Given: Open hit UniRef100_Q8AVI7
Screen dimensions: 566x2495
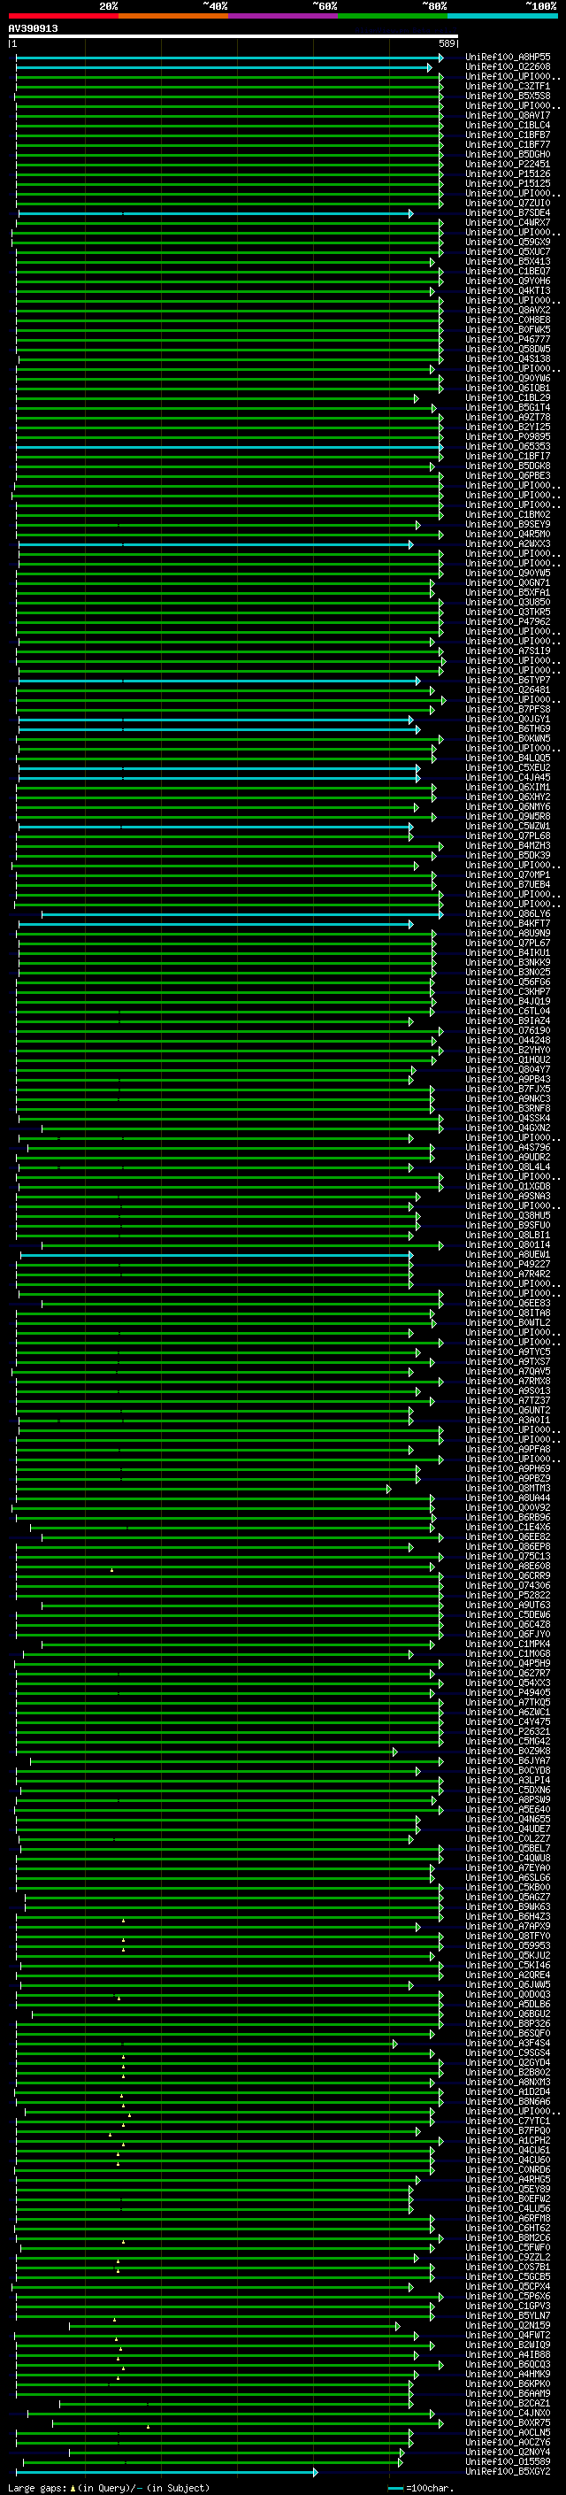Looking at the screenshot, I should tap(508, 115).
